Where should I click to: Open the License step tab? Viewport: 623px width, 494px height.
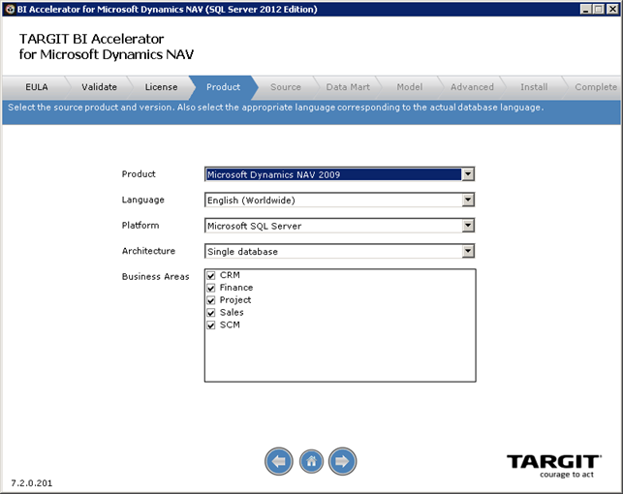pyautogui.click(x=161, y=87)
